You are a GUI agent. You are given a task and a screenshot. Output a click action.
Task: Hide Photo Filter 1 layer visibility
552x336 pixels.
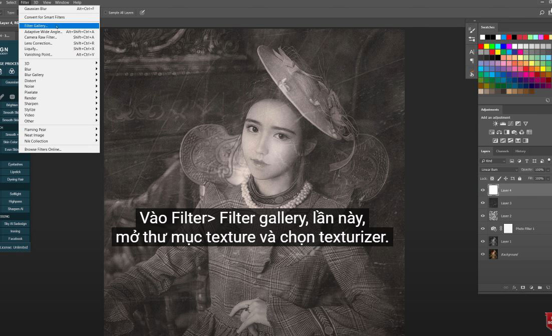[x=483, y=228]
